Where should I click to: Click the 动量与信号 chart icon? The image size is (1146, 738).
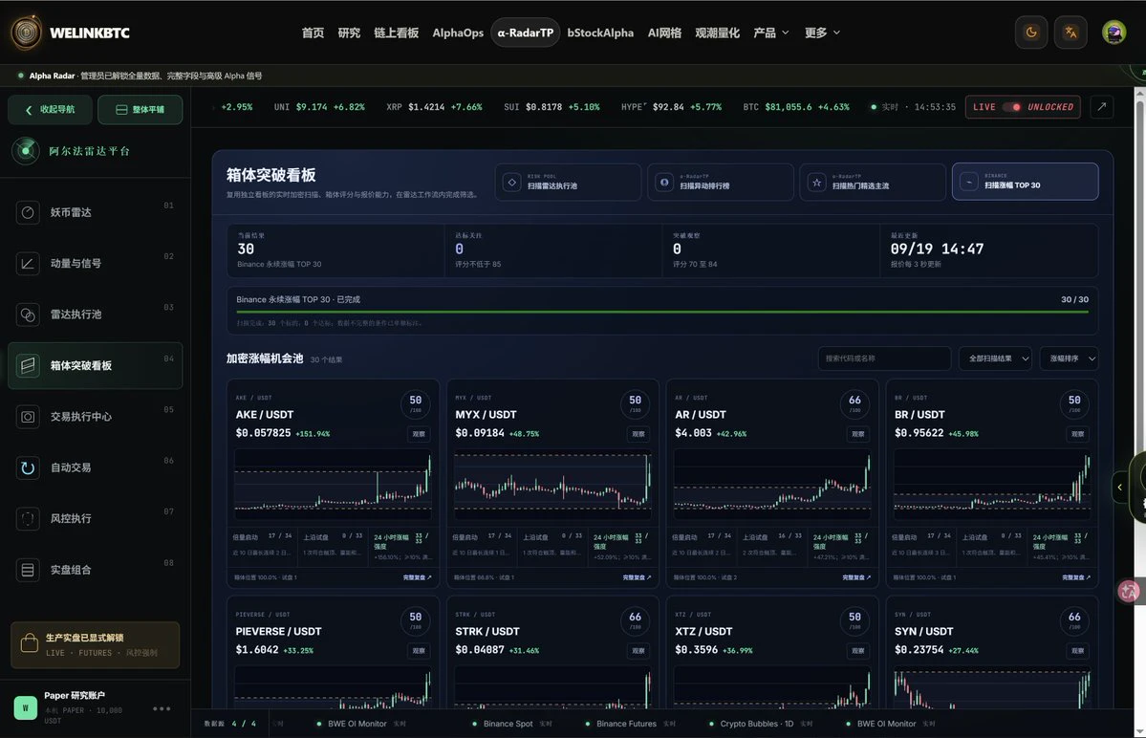pos(28,264)
